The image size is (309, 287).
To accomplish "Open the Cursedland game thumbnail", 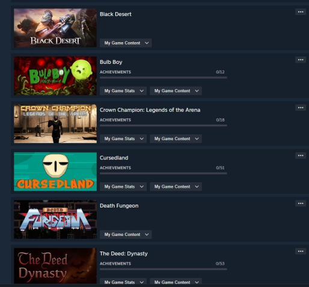I will (x=55, y=171).
